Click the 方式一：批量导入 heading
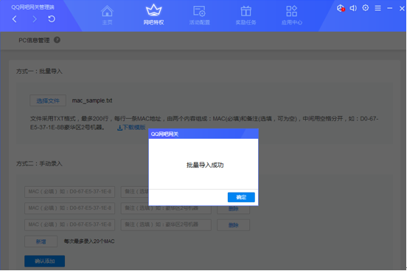The width and height of the screenshot is (407, 271). pos(39,72)
